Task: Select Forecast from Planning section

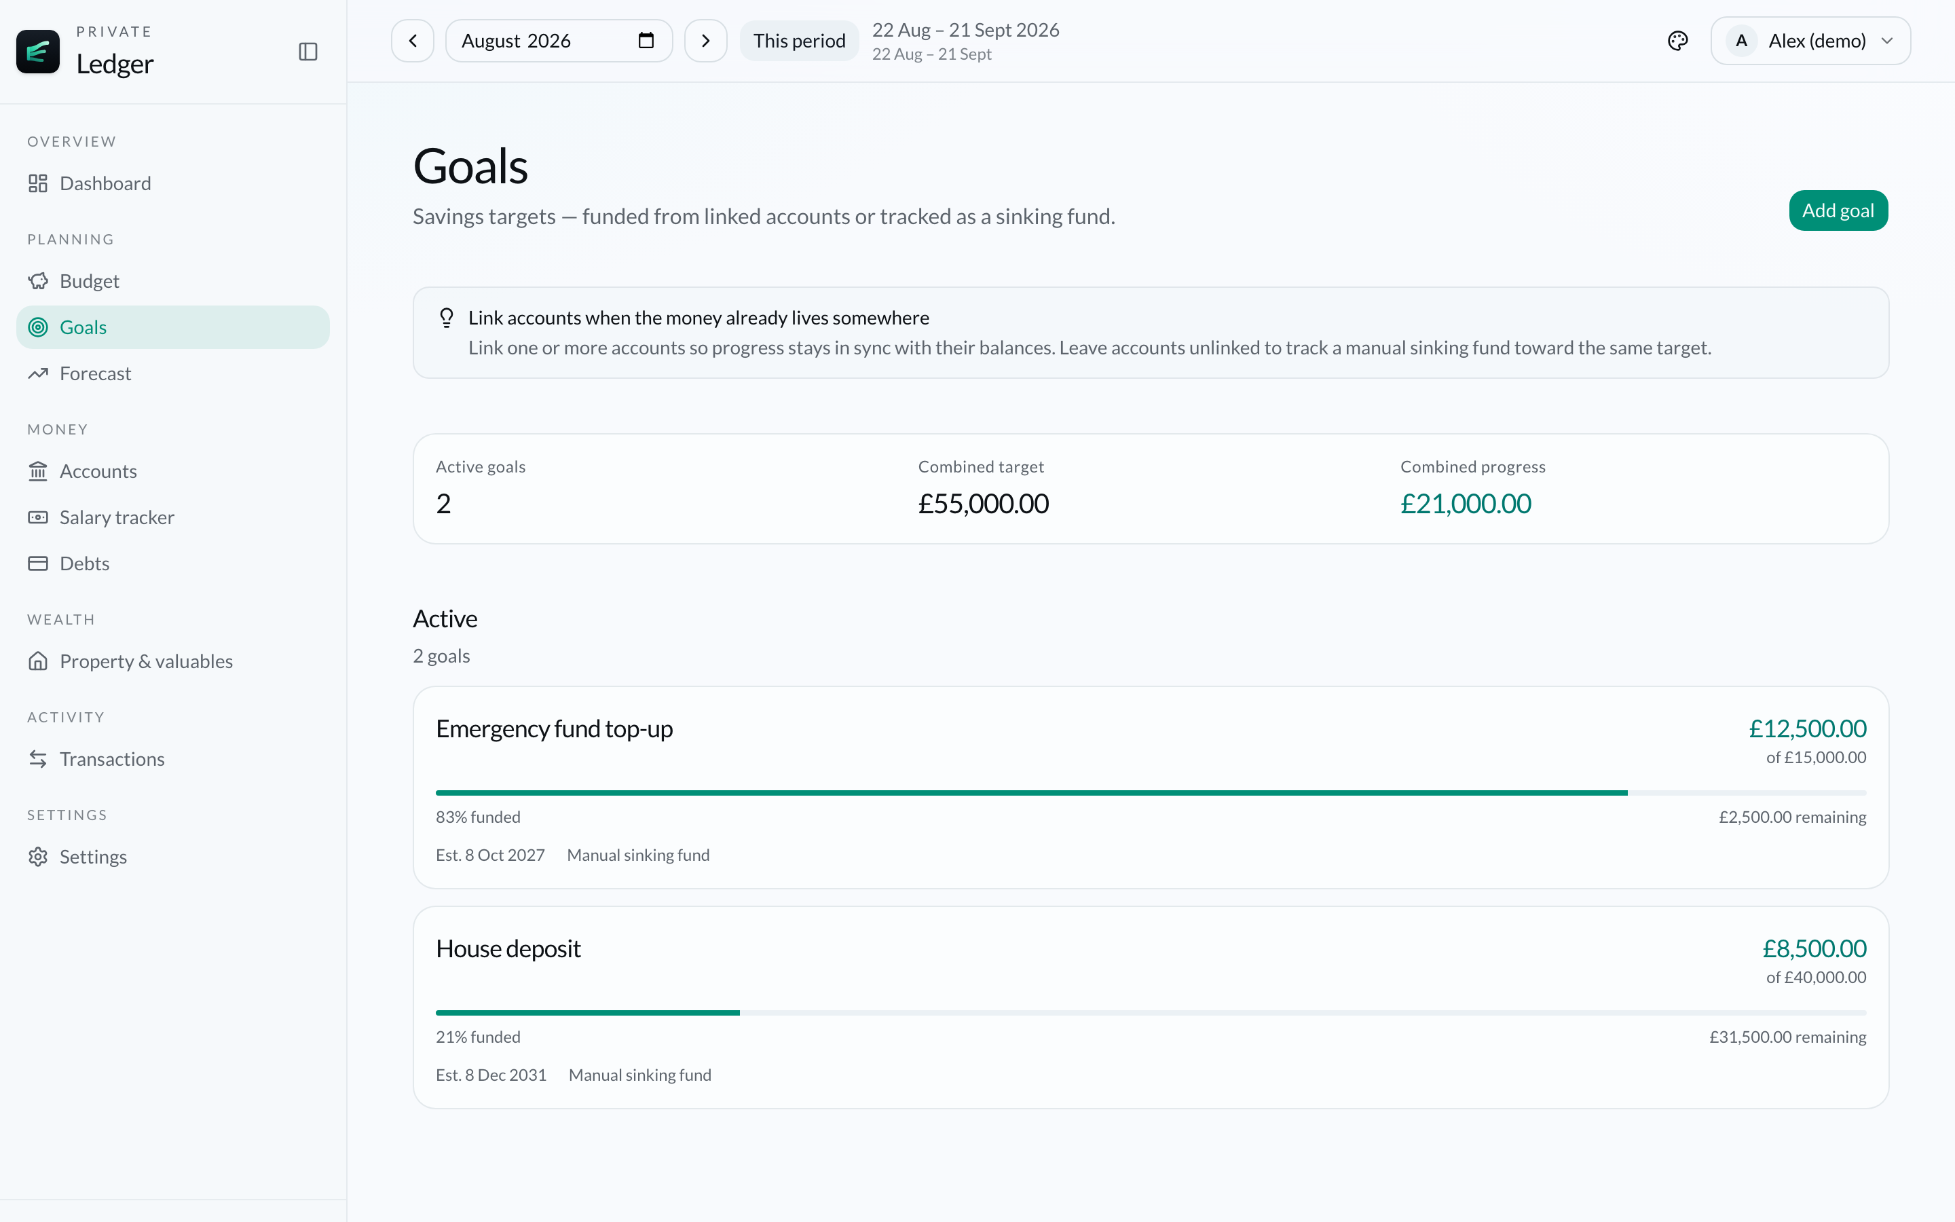Action: tap(173, 373)
